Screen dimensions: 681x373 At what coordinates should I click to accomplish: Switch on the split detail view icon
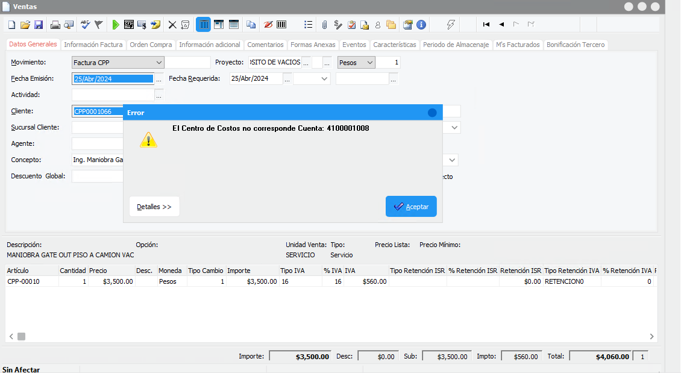(218, 24)
